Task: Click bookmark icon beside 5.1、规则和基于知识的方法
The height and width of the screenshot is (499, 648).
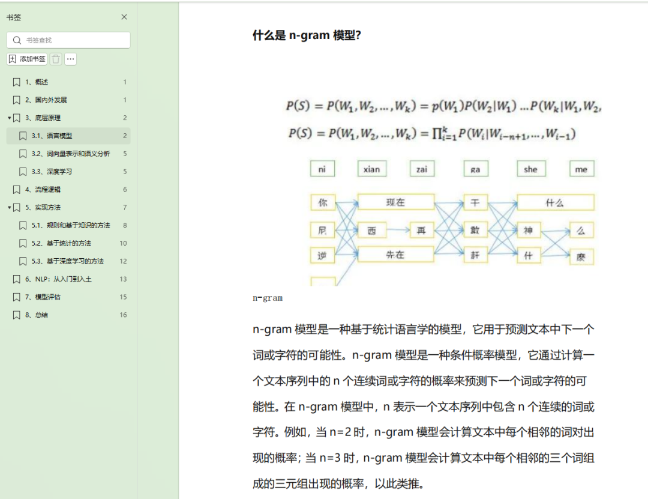Action: click(23, 225)
